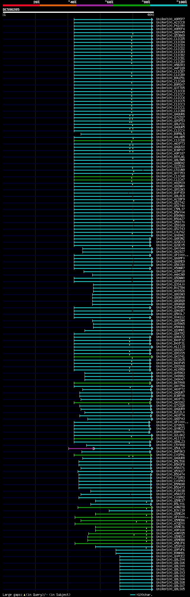Select label UniRef100_A4KCN9

coord(170,275)
